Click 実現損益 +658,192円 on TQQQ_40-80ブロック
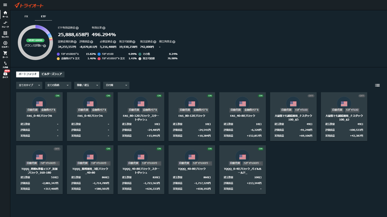The image size is (387, 217). click(x=203, y=189)
